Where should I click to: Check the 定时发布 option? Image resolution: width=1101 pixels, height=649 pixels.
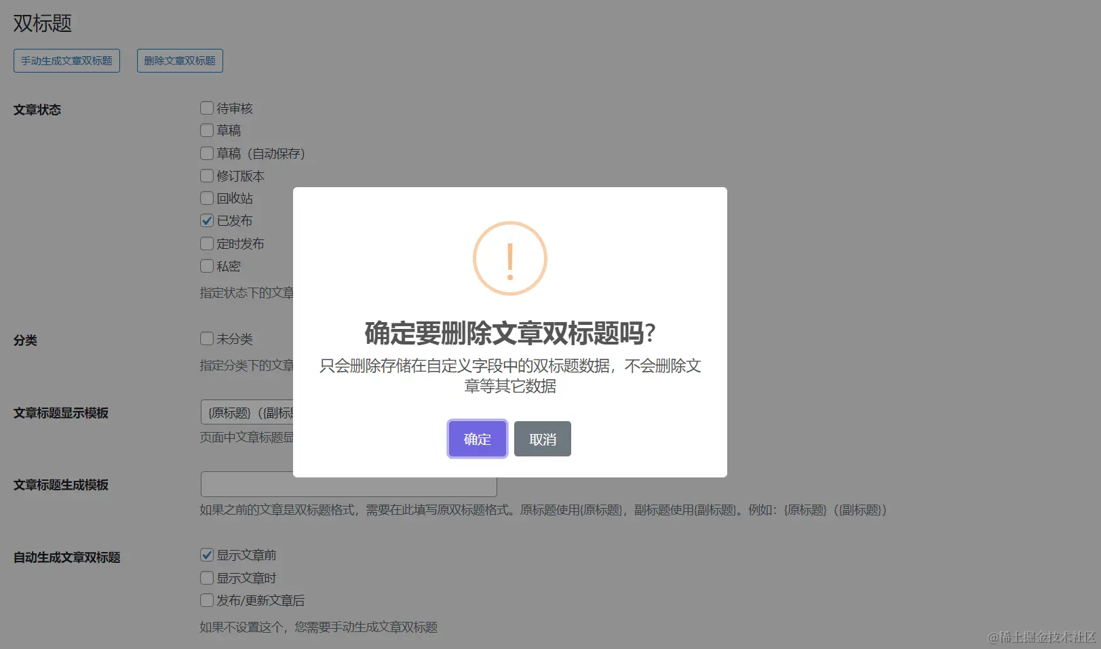coord(206,243)
